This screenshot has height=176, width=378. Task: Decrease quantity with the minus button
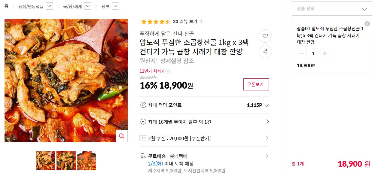302,53
